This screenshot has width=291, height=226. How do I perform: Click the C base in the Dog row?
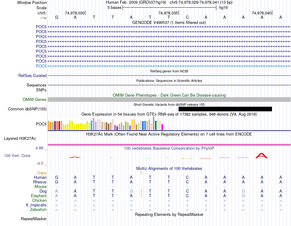(187, 191)
